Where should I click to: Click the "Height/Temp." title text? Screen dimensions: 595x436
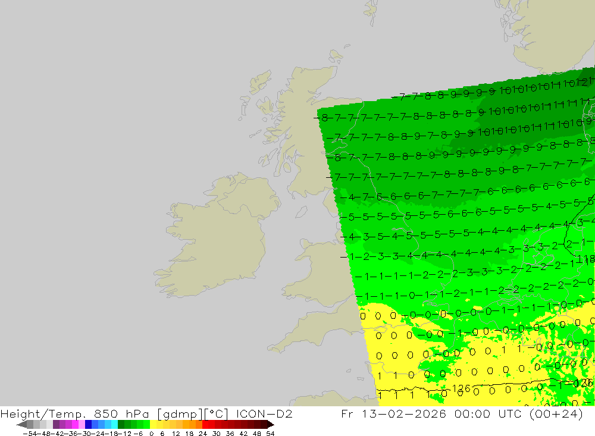coord(43,414)
